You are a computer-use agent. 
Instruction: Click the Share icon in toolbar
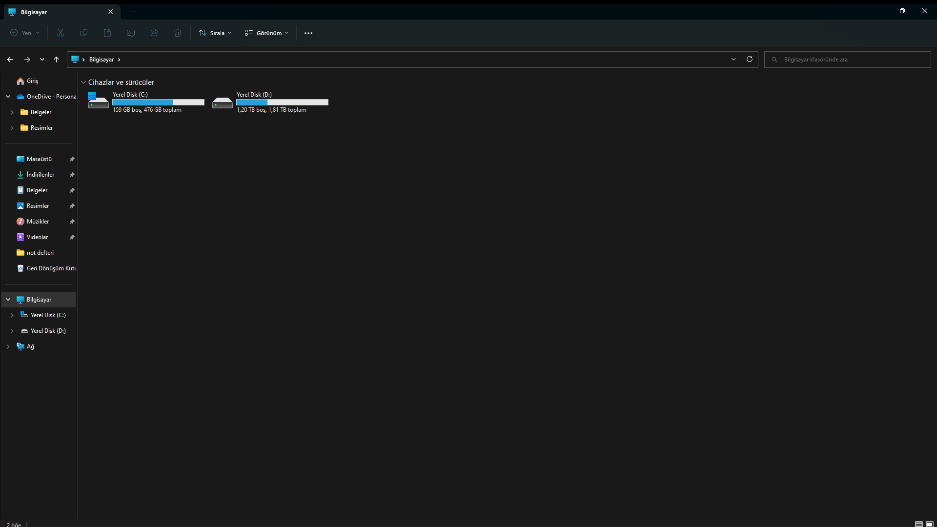[154, 33]
